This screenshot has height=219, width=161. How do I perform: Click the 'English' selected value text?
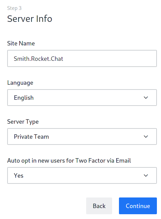point(24,98)
